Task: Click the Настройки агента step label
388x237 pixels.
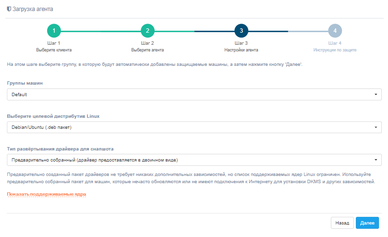Action: 241,50
